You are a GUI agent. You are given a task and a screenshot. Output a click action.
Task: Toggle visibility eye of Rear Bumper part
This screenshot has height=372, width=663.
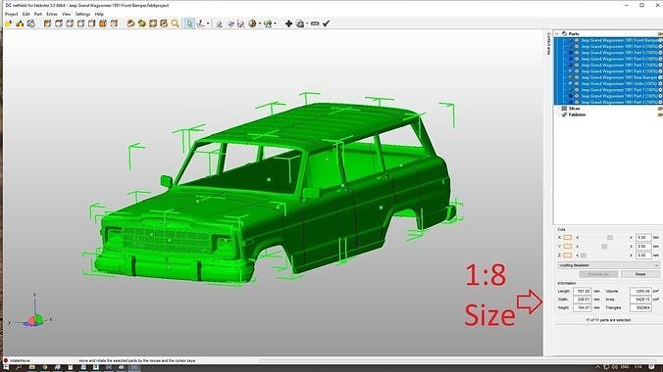(577, 77)
